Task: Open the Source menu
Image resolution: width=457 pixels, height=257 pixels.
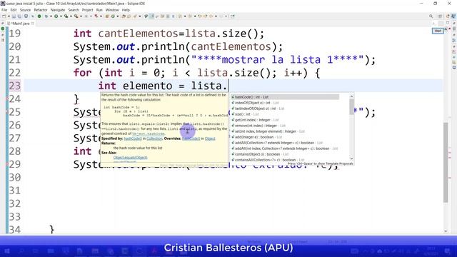Action: 25,10
